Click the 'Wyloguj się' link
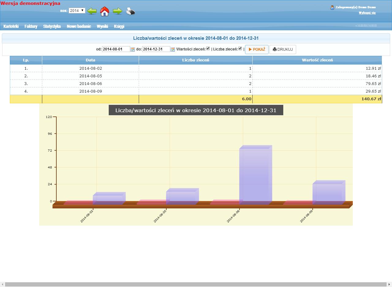 click(x=367, y=13)
